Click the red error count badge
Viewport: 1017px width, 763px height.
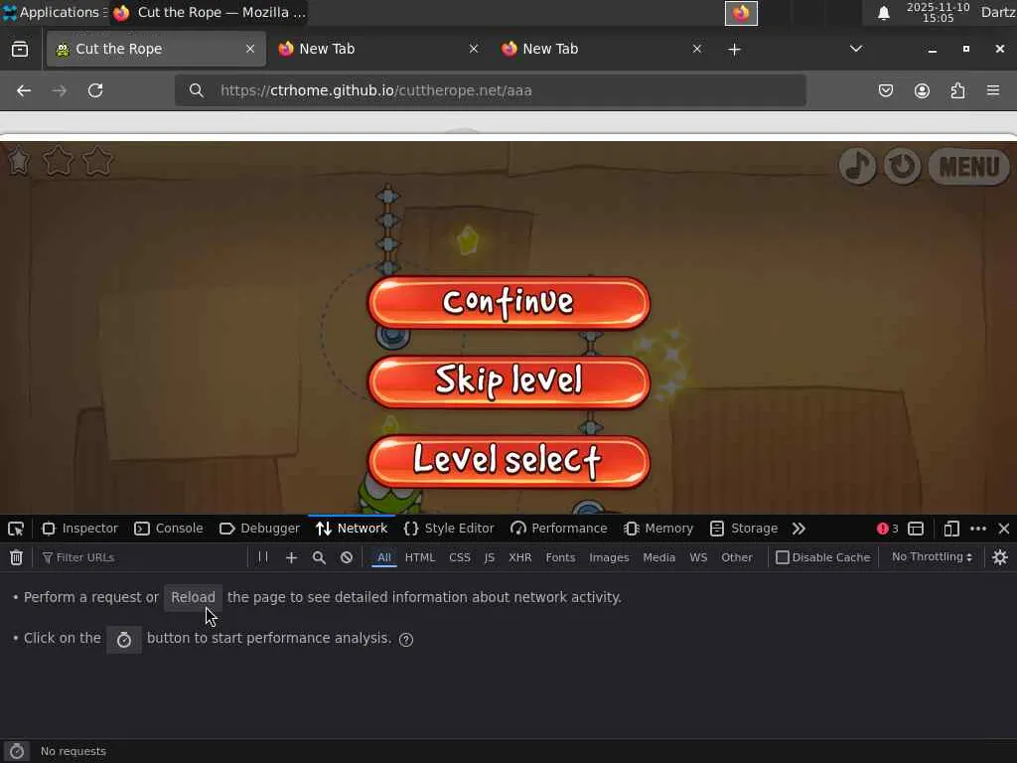[887, 529]
